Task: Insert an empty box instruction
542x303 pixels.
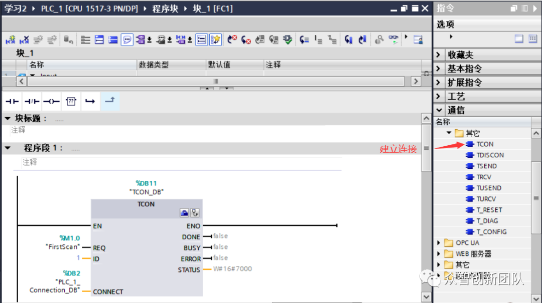Action: tap(71, 101)
